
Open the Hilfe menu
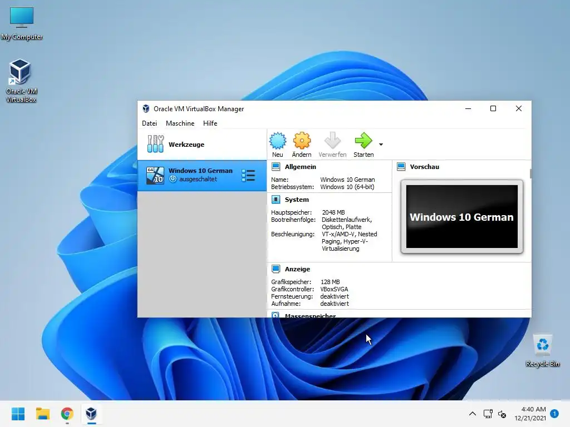[x=210, y=123]
